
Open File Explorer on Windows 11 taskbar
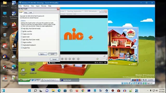pos(53,90)
